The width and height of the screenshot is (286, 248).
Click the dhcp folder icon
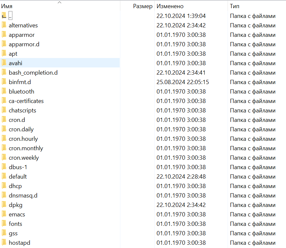pos(4,186)
